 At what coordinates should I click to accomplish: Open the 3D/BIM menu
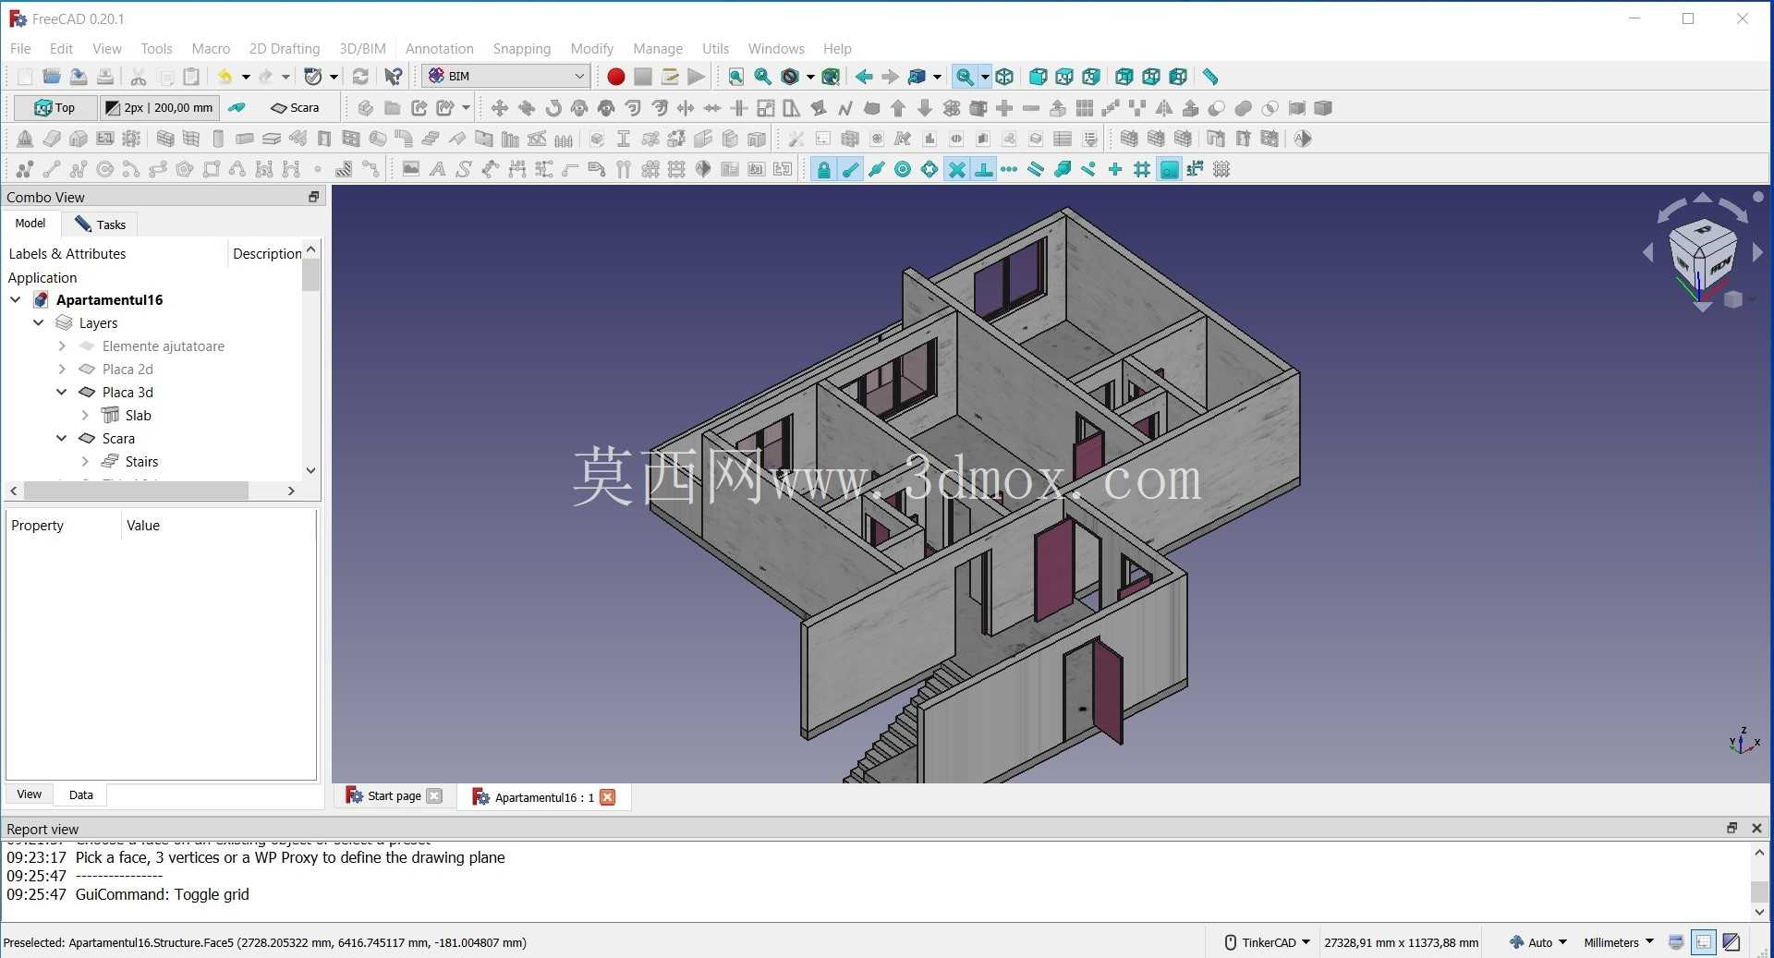tap(362, 49)
